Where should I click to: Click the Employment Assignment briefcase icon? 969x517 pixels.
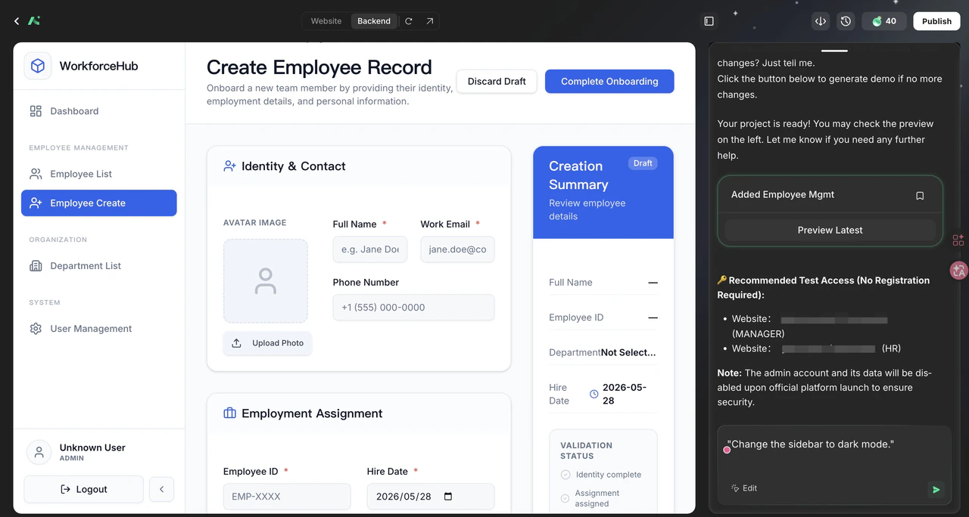(229, 413)
